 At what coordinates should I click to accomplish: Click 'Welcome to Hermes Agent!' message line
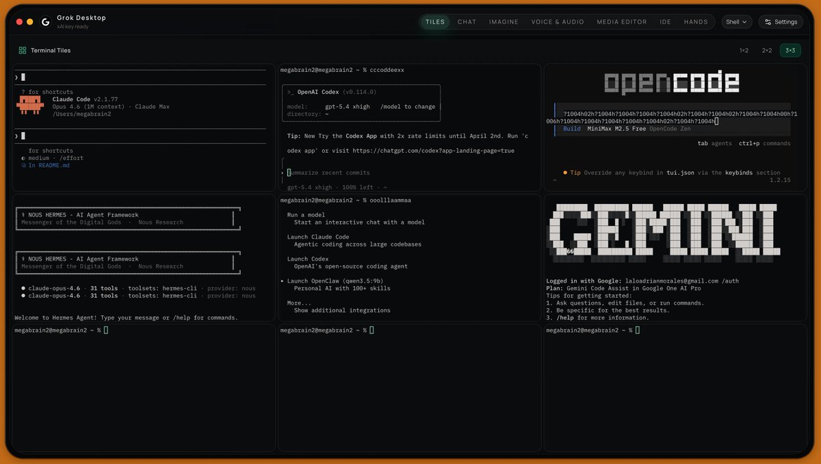click(127, 318)
